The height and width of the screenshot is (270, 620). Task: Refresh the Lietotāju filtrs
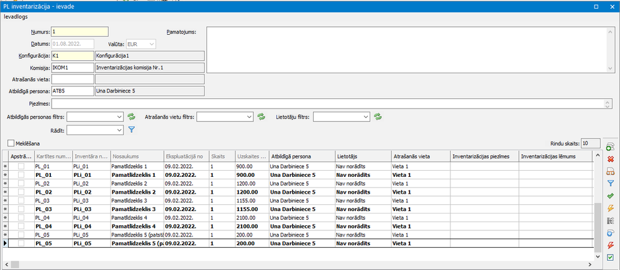[377, 116]
